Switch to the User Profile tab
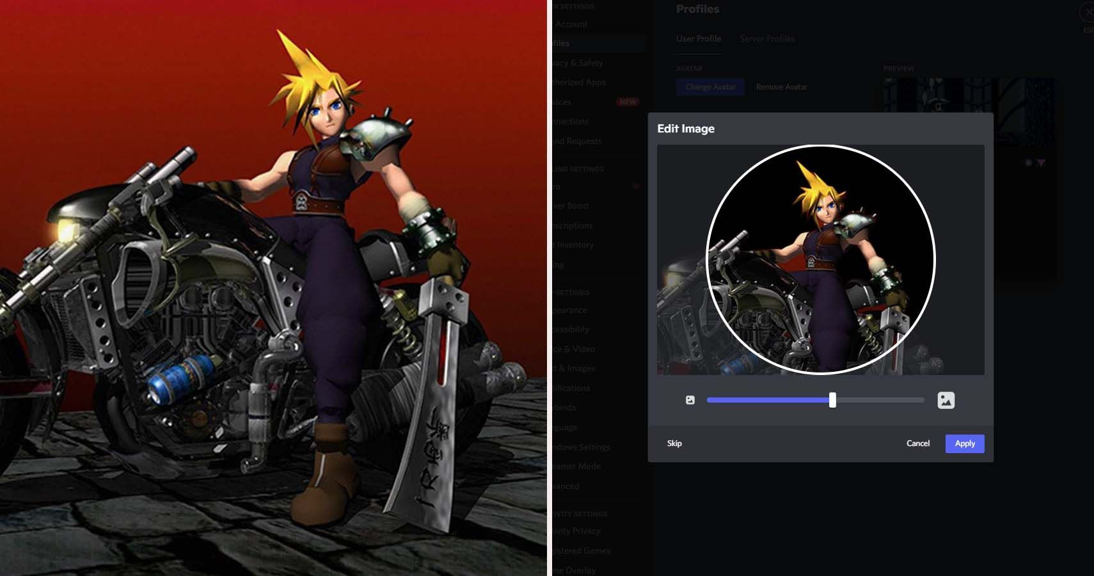 699,39
